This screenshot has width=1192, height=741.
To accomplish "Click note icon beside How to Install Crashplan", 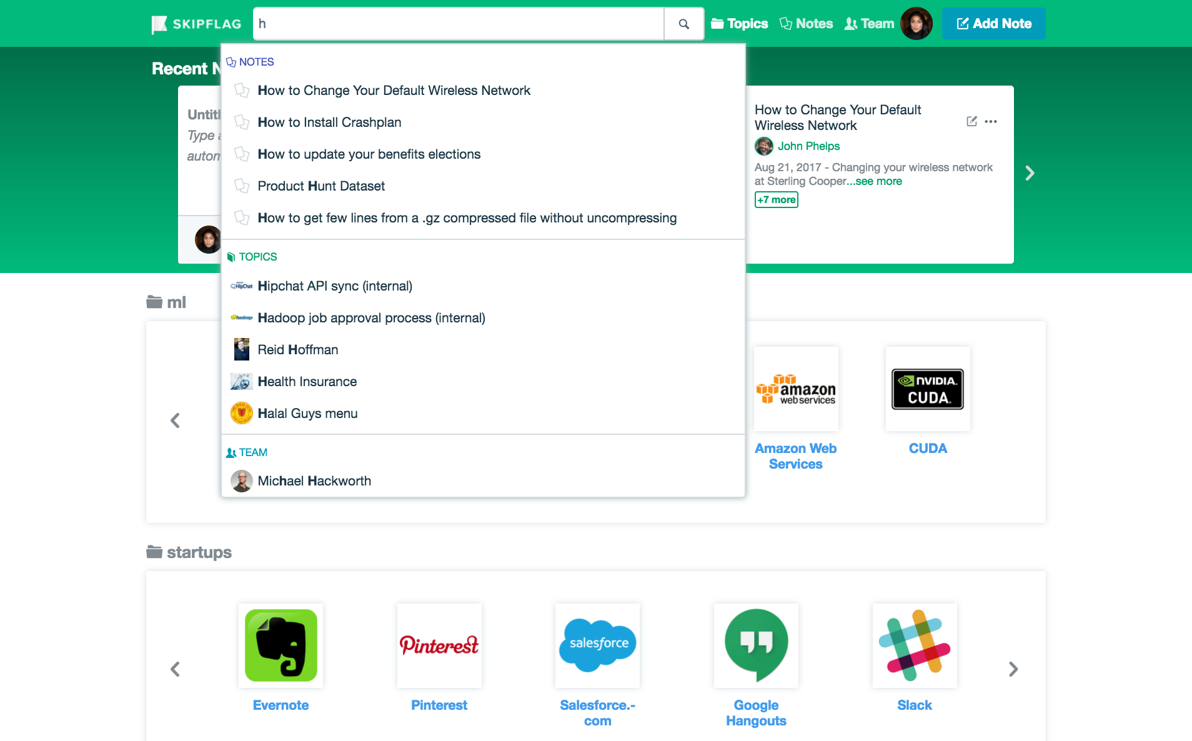I will (x=242, y=122).
